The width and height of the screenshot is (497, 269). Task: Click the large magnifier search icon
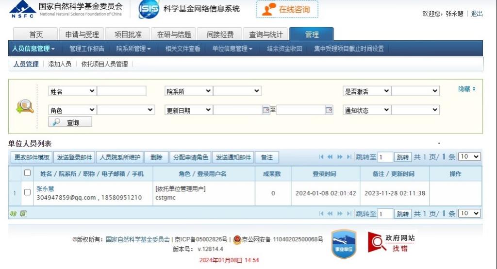[x=24, y=106]
